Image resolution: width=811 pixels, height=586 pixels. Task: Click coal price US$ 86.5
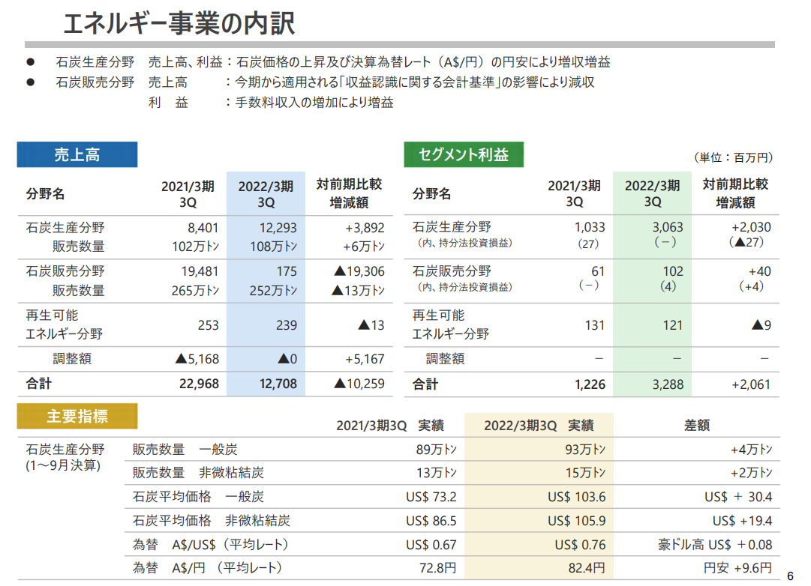pyautogui.click(x=431, y=521)
